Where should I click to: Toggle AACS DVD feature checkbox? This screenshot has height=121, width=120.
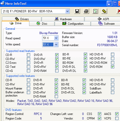[x=117, y=114]
